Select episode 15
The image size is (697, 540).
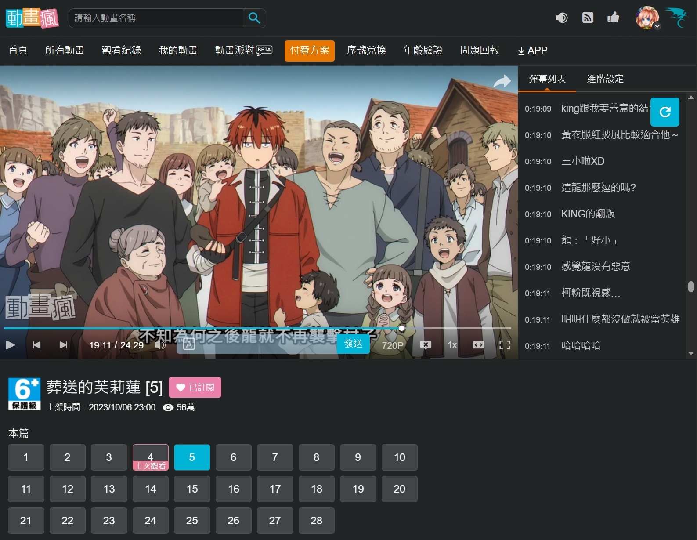192,489
